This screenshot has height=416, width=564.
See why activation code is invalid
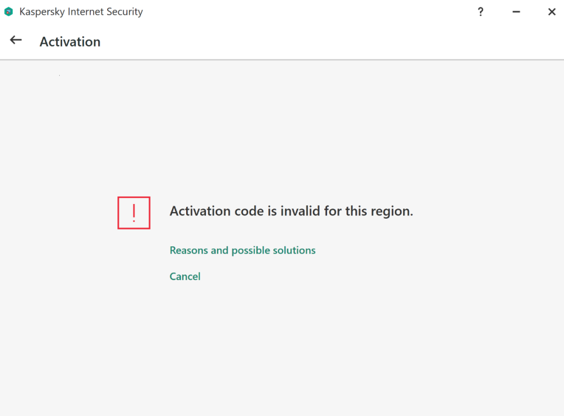click(x=243, y=250)
